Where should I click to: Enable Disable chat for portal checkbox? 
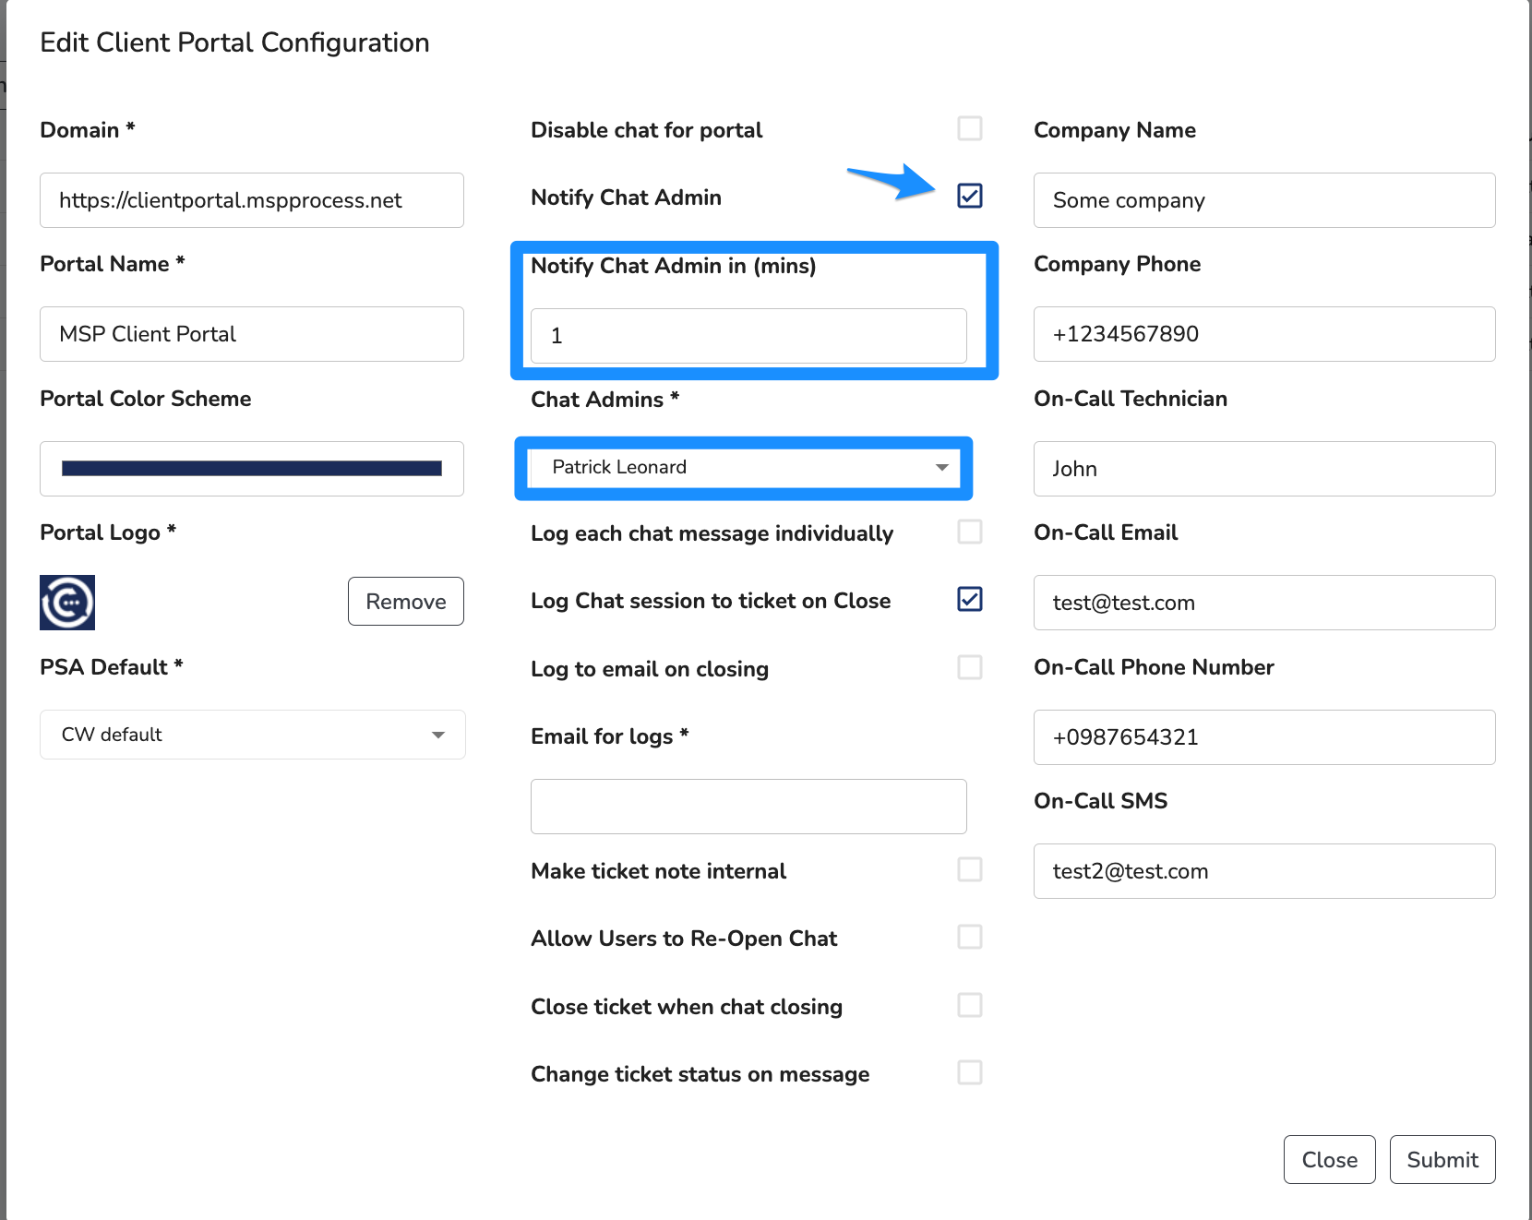tap(970, 128)
